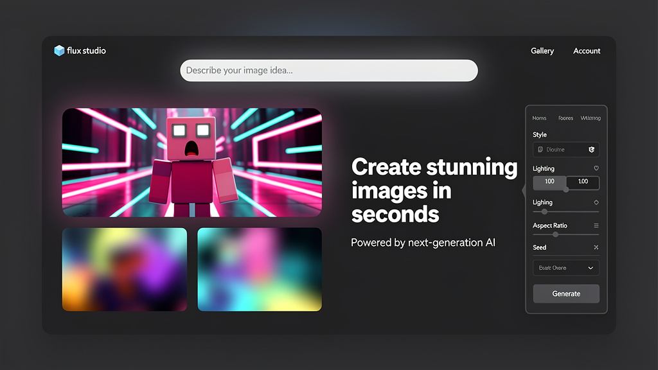The width and height of the screenshot is (658, 370).
Task: Open the Style selector field
Action: coord(566,149)
